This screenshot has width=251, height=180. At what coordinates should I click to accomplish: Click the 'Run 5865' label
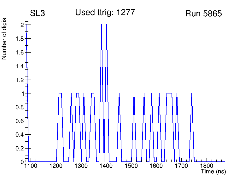coord(203,14)
